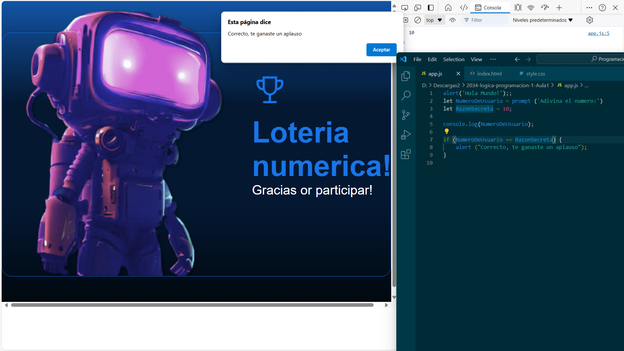
Task: Click the trophy icon on the page
Action: 270,90
